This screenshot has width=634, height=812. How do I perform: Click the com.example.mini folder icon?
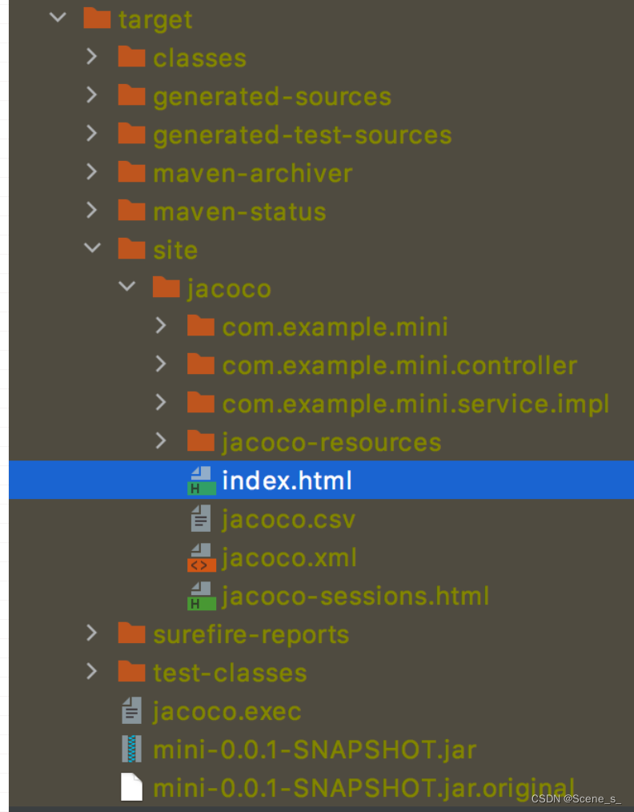click(201, 325)
